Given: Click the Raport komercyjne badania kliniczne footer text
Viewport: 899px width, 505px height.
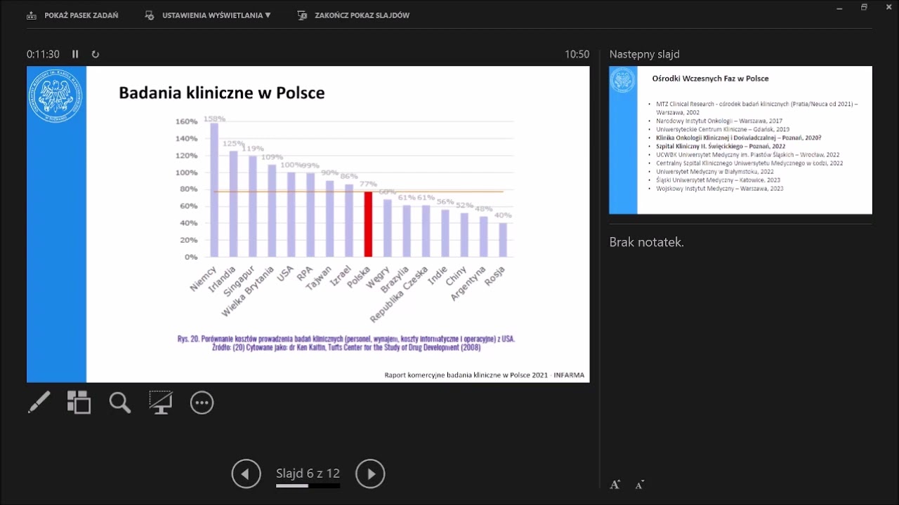Looking at the screenshot, I should [484, 375].
